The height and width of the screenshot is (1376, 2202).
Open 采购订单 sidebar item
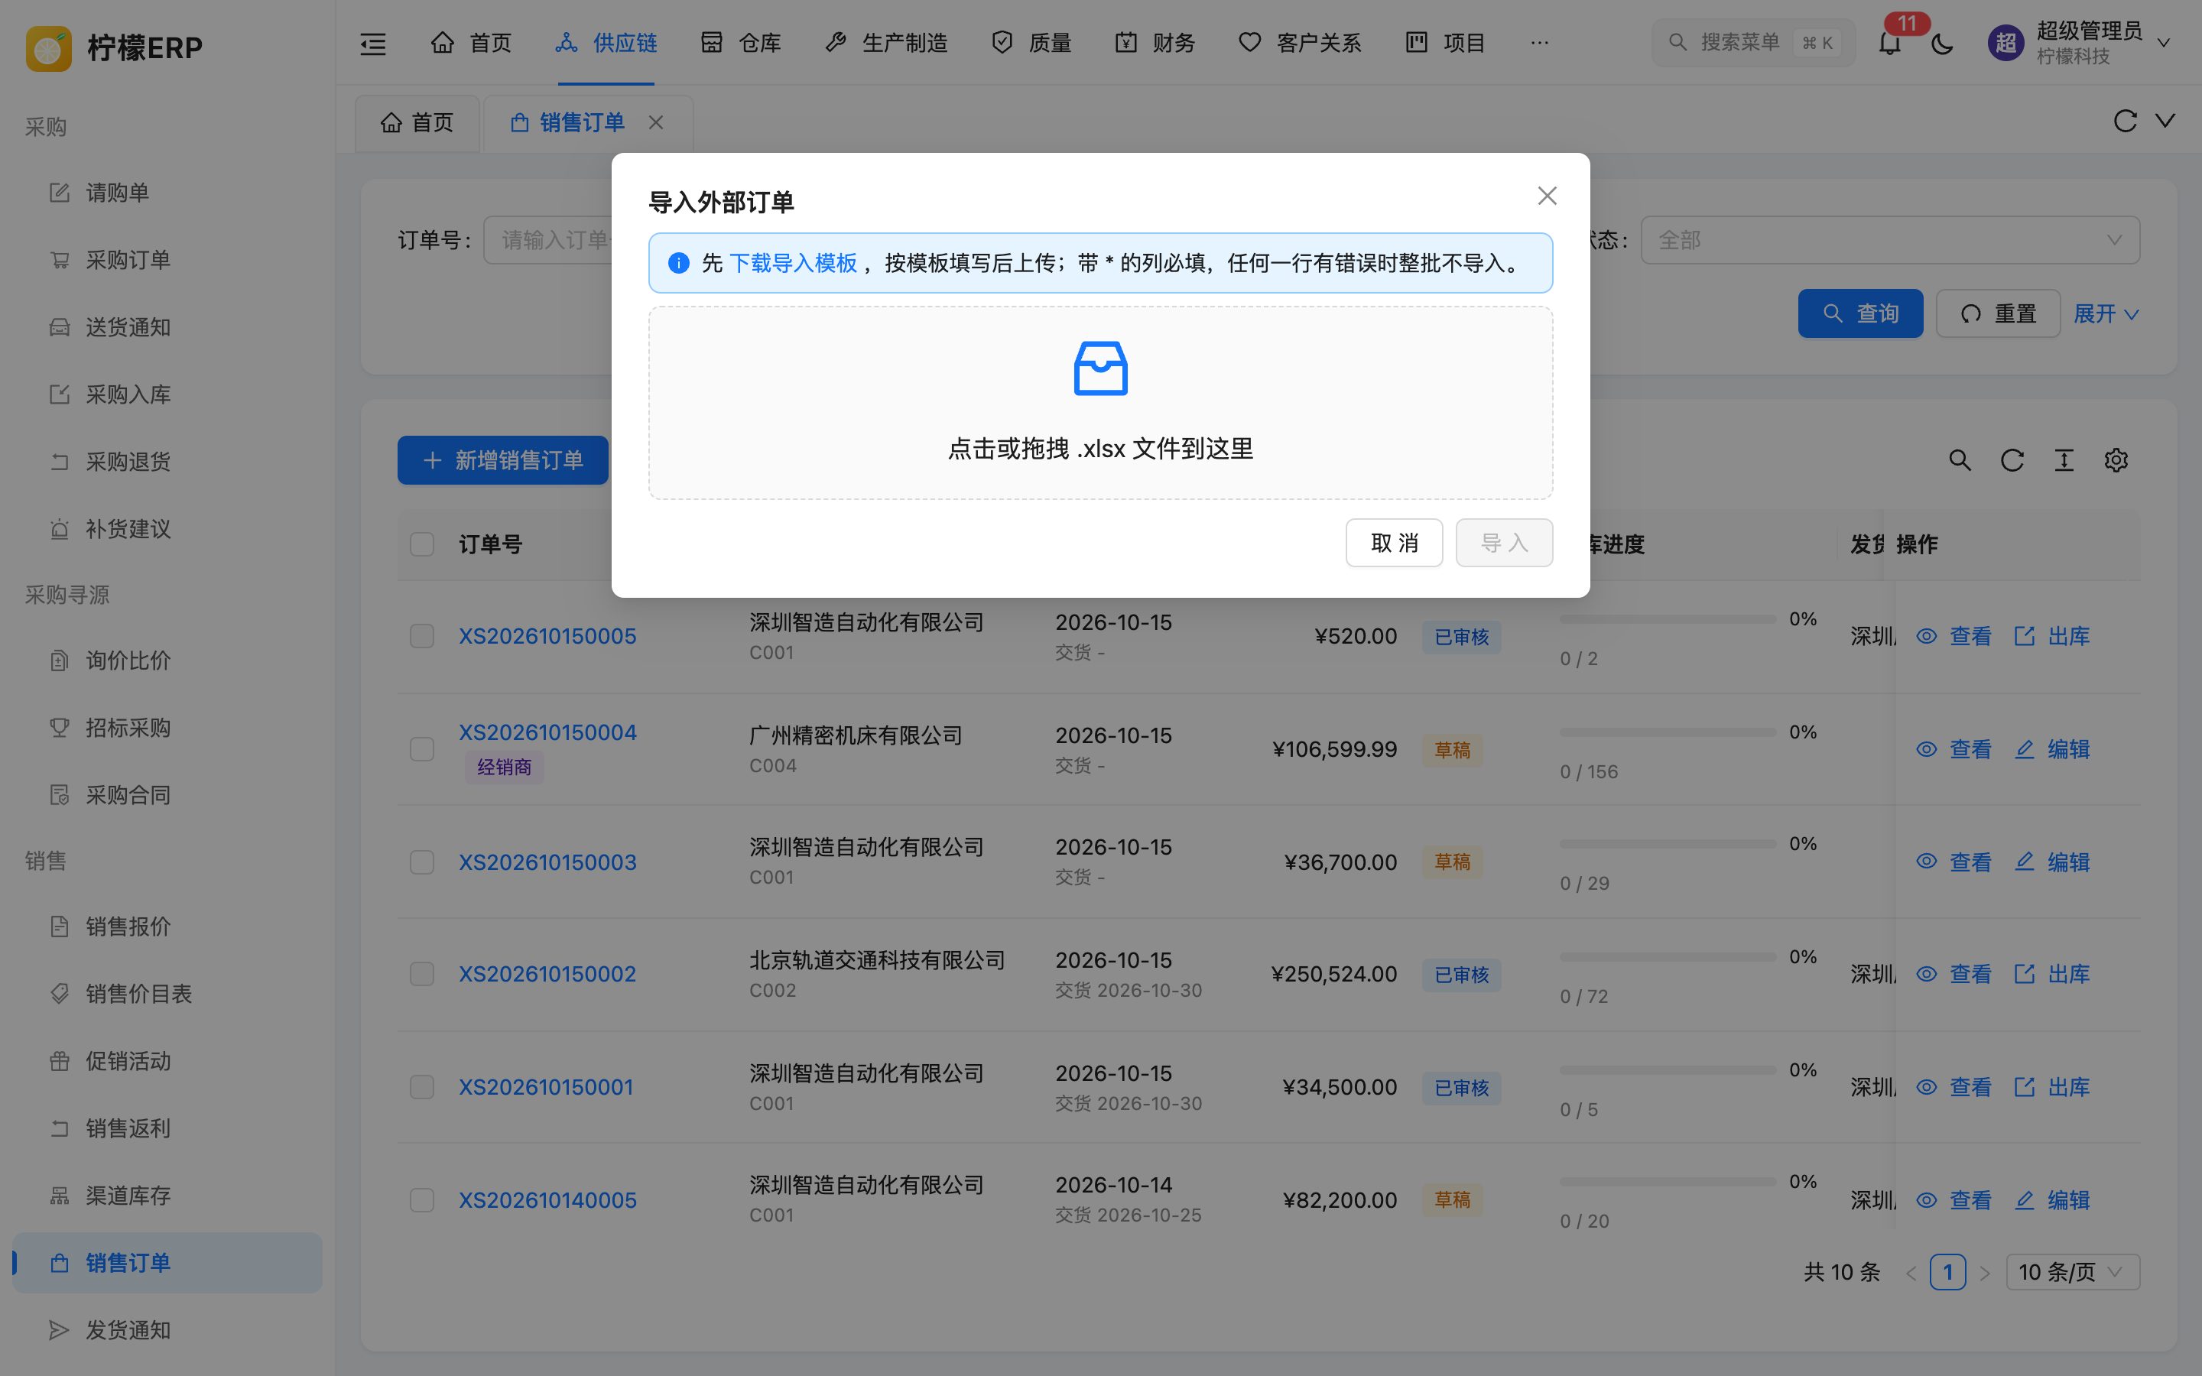(167, 260)
